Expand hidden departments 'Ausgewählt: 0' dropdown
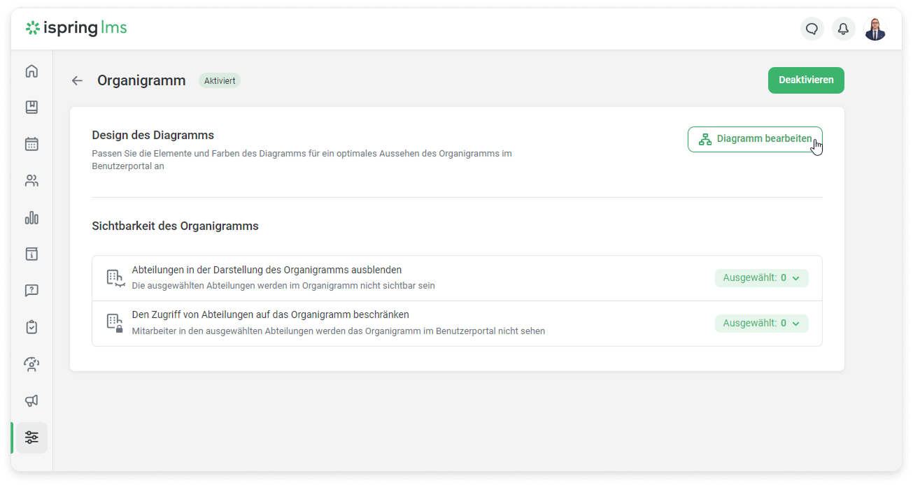This screenshot has height=485, width=913. point(761,278)
